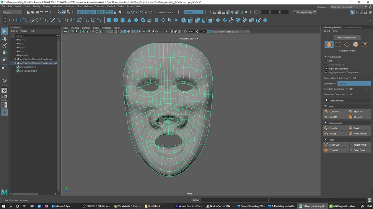Screen dimensions: 373x209
Task: Click the lock icon near Workspace selector
Action: pyautogui.click(x=370, y=7)
